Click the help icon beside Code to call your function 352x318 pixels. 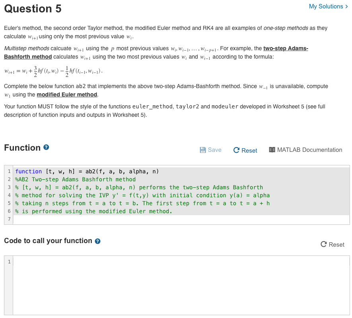97,241
